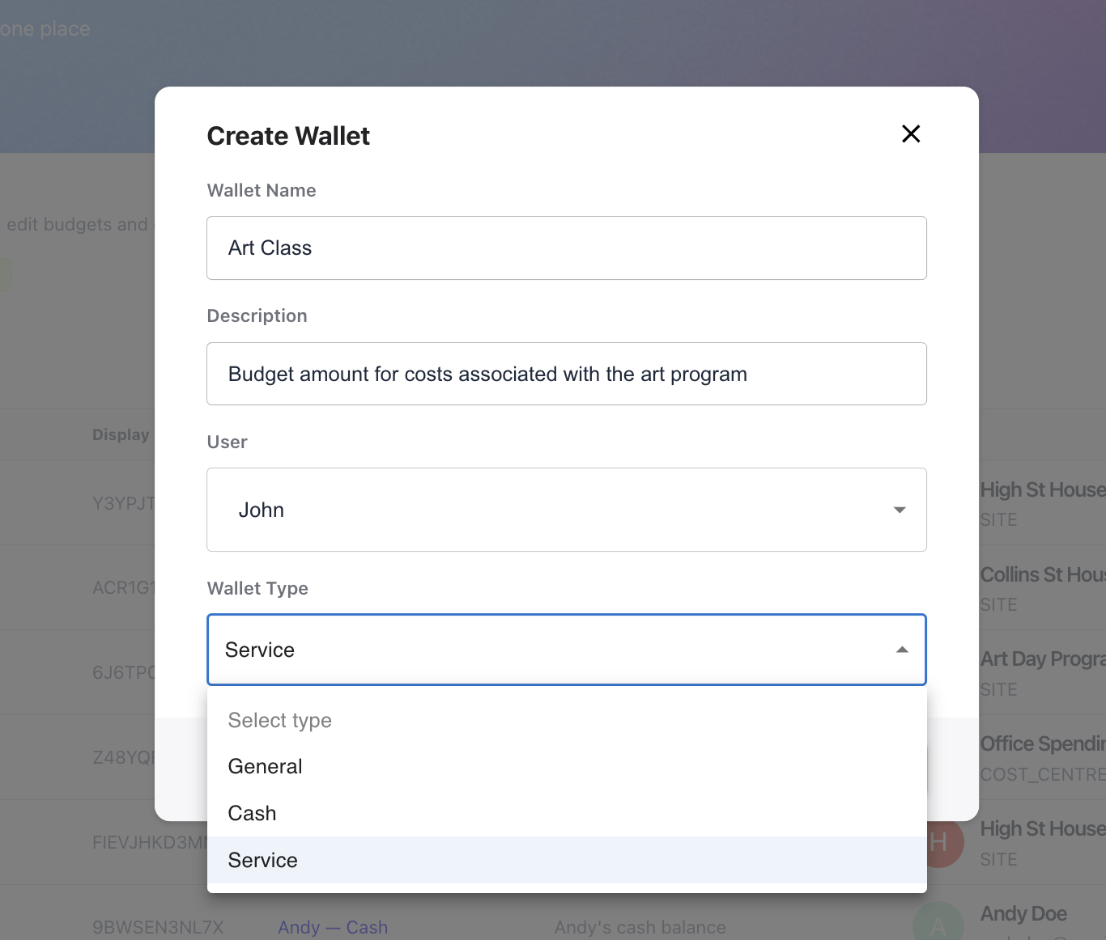The height and width of the screenshot is (940, 1106).
Task: Click the 9BWSEN3NL7X display ID
Action: (158, 927)
